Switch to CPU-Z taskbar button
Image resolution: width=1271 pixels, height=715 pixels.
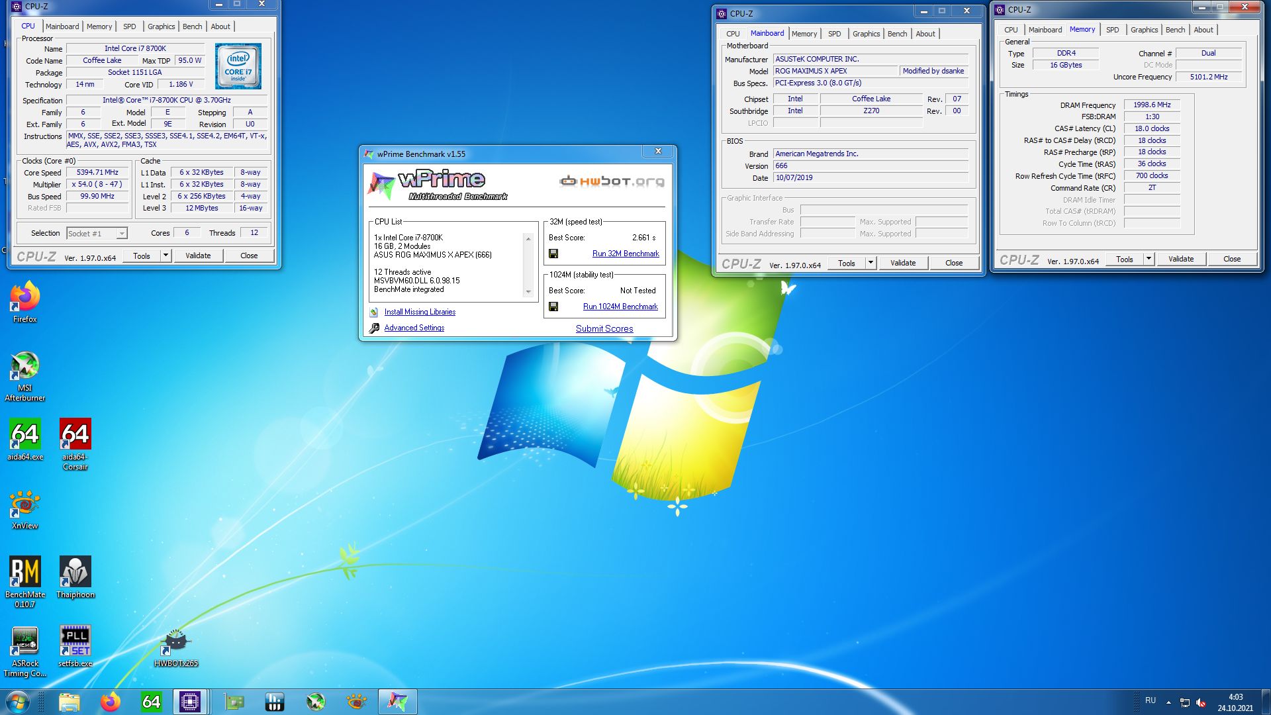(190, 702)
